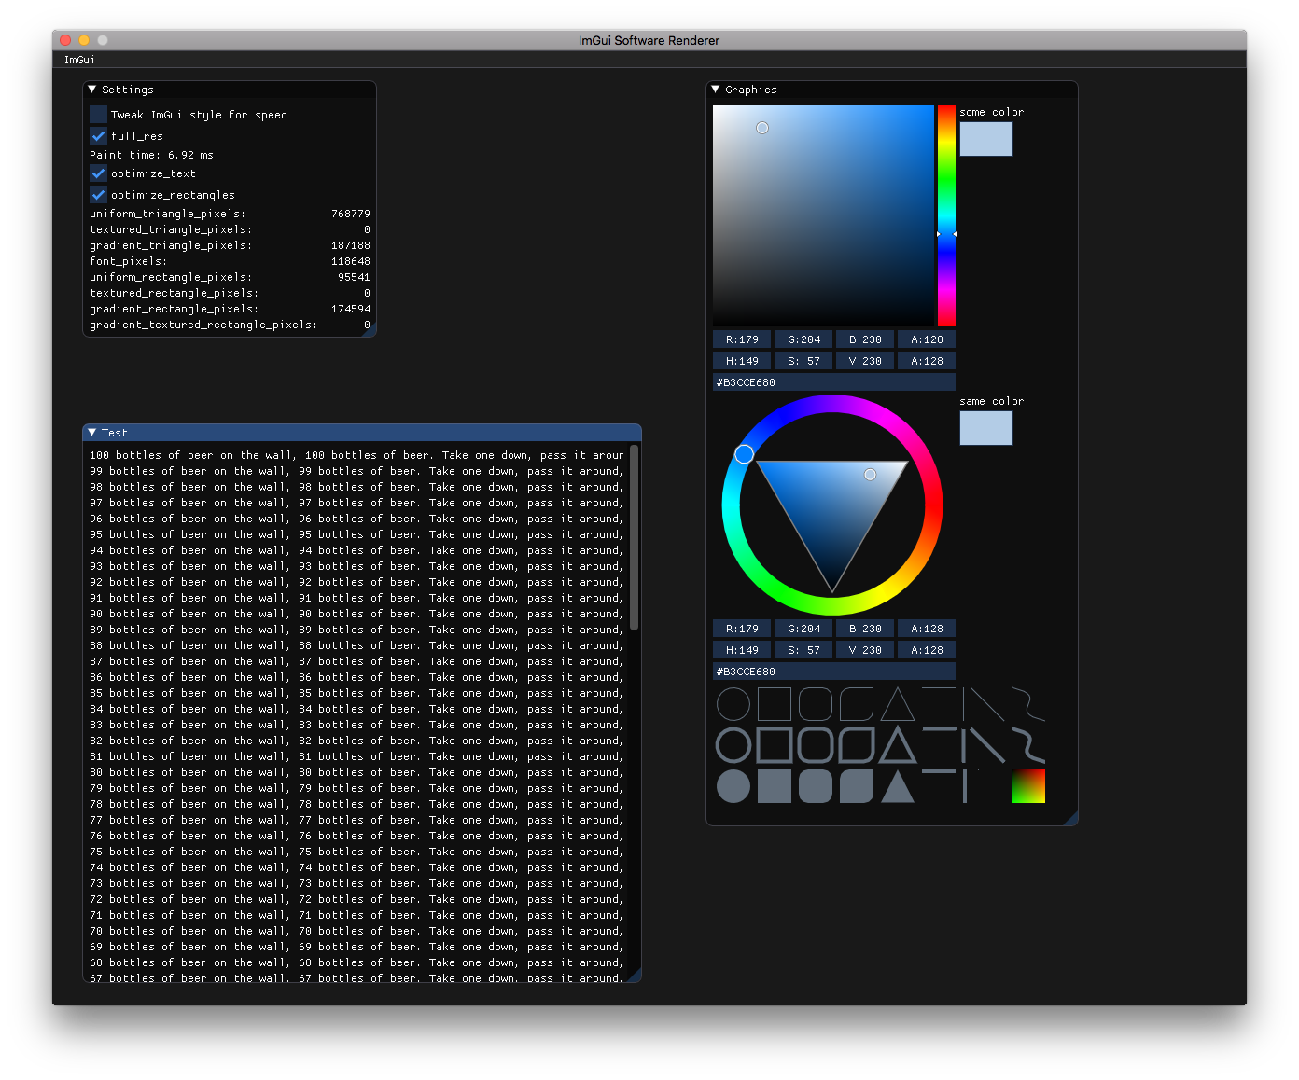The width and height of the screenshot is (1299, 1080).
Task: Click the thin-outline circle shape
Action: tap(733, 704)
